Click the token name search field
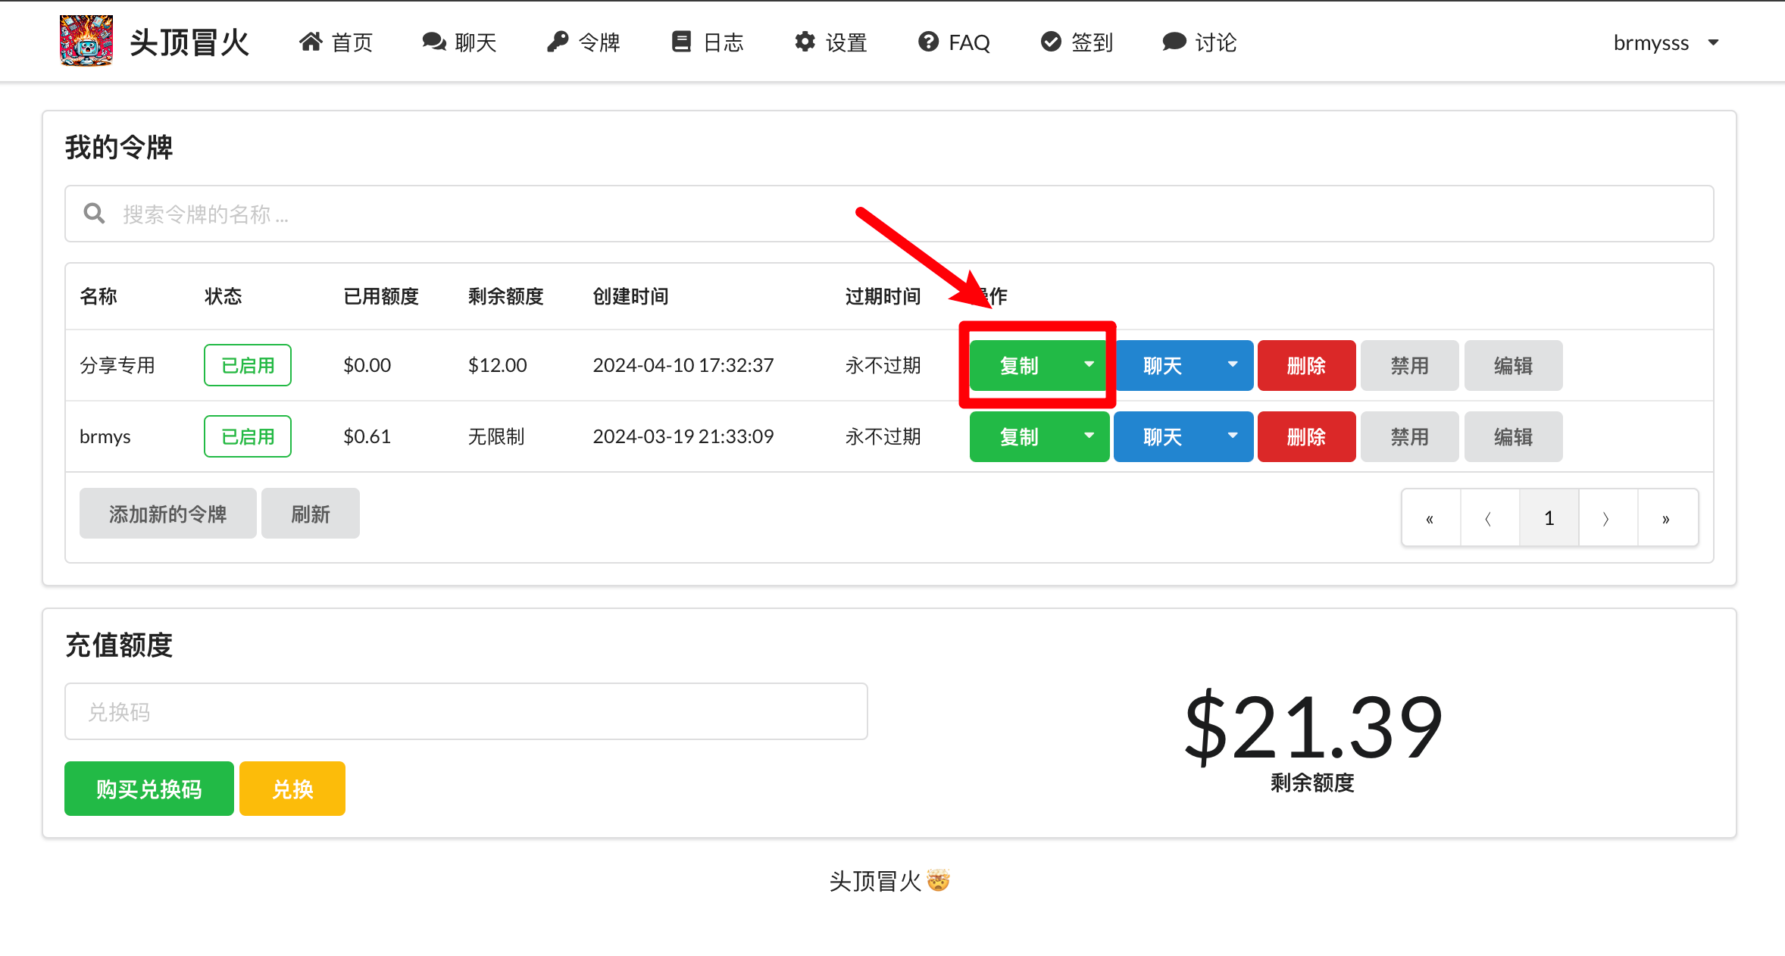Viewport: 1785px width, 956px height. point(889,214)
